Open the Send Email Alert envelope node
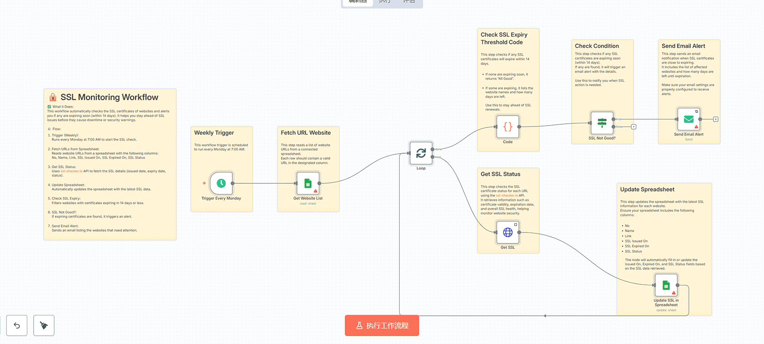 [689, 119]
